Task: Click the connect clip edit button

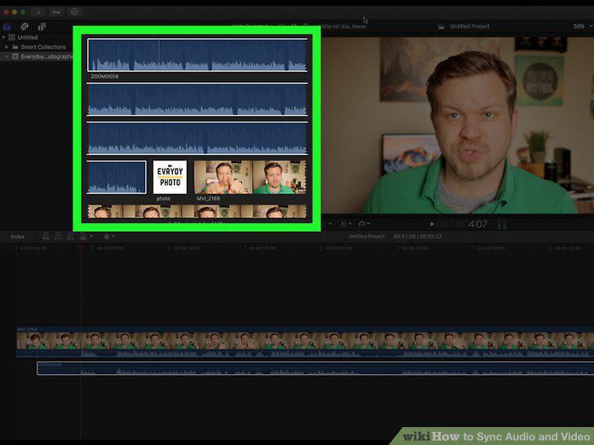Action: coord(46,236)
